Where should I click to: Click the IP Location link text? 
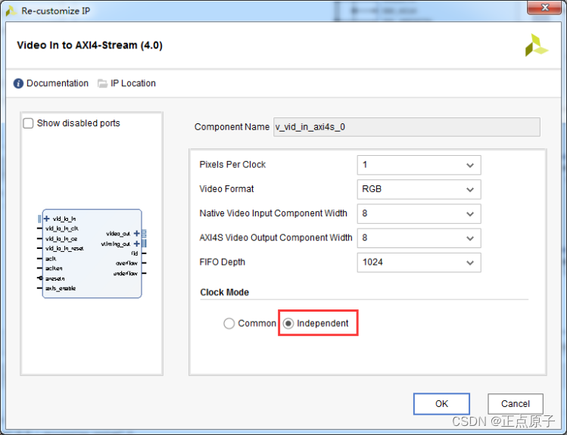coord(133,83)
